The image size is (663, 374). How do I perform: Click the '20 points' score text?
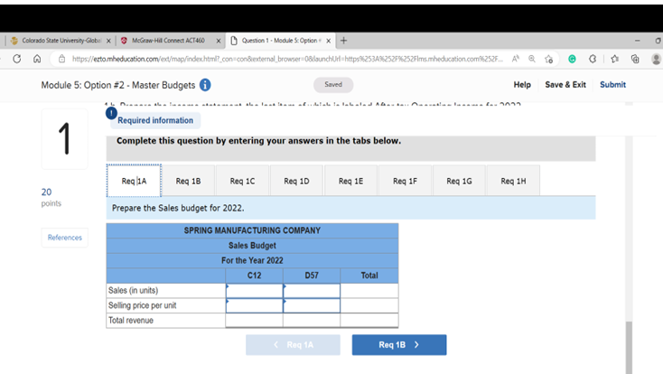point(51,197)
